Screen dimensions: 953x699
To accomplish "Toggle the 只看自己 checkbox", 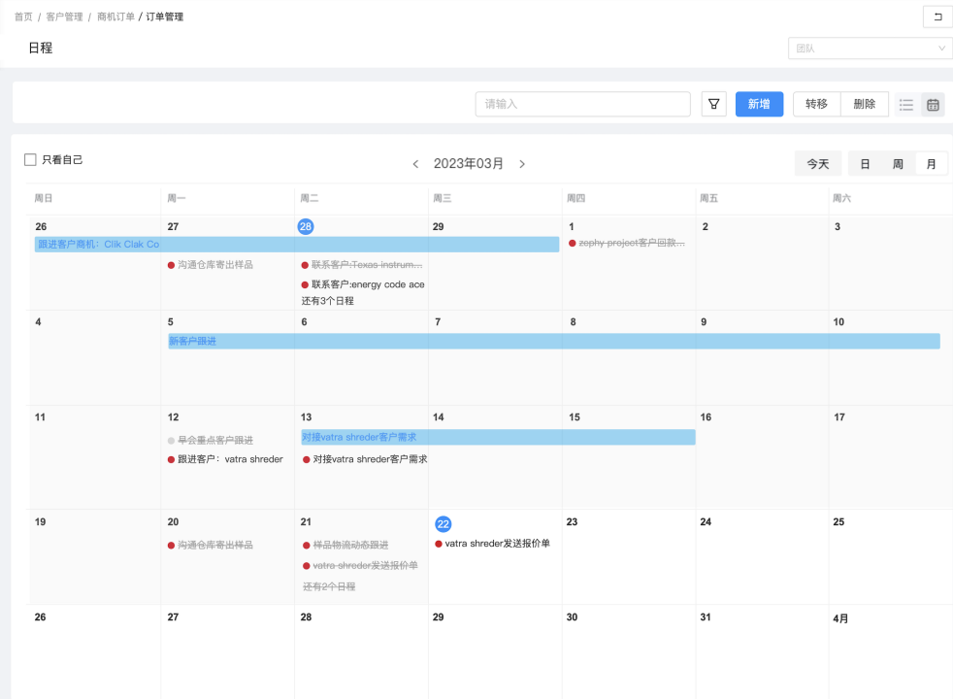I will (x=30, y=160).
